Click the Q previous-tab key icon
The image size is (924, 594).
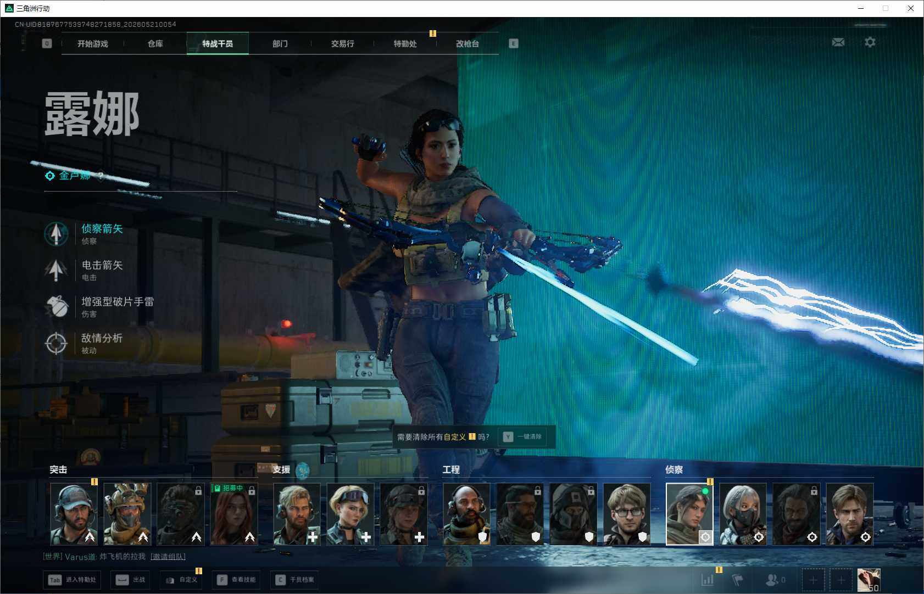coord(47,43)
